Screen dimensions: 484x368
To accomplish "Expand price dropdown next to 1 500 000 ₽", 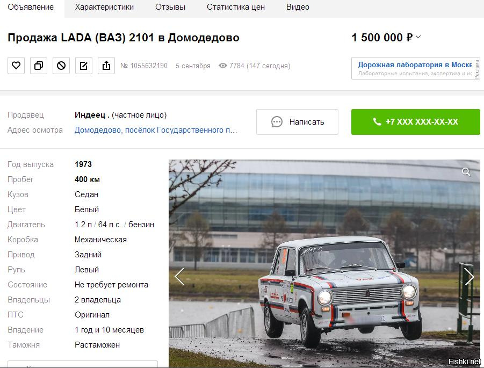I will click(418, 37).
